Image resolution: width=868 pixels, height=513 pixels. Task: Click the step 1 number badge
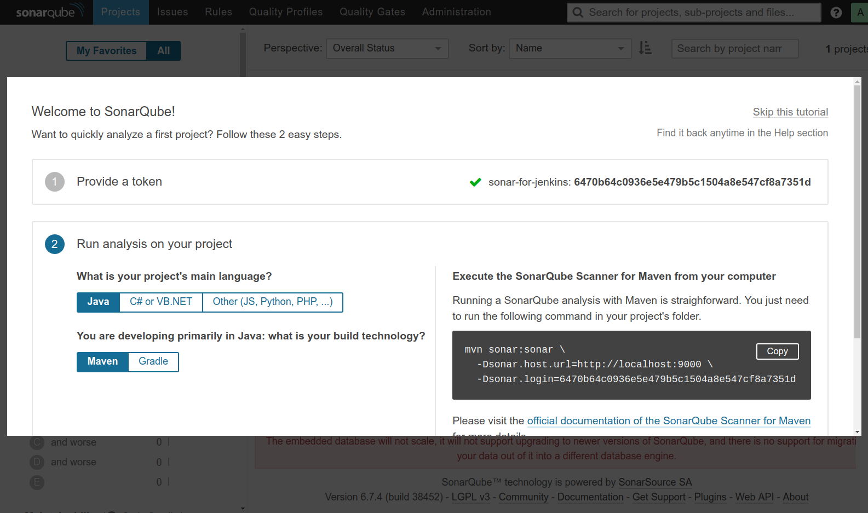55,182
